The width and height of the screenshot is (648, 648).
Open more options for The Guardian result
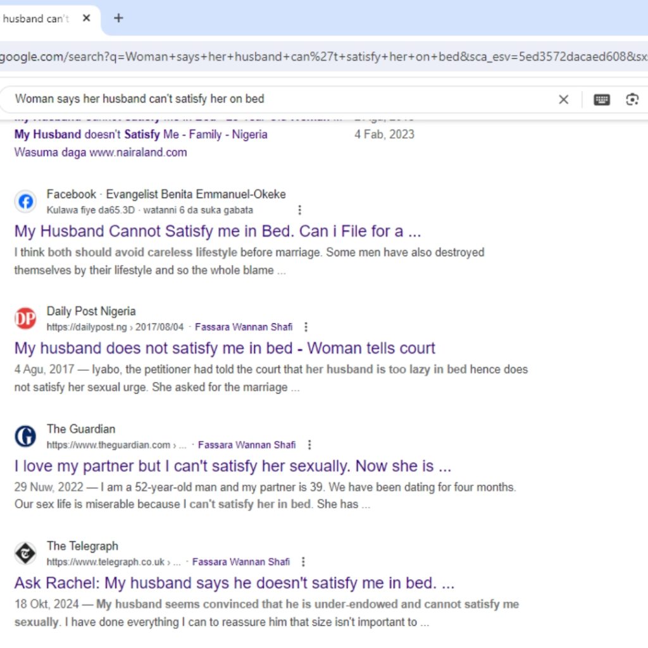(309, 445)
